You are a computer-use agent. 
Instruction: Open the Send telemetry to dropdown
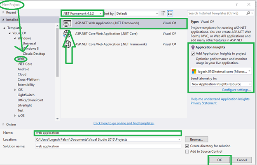(221, 84)
